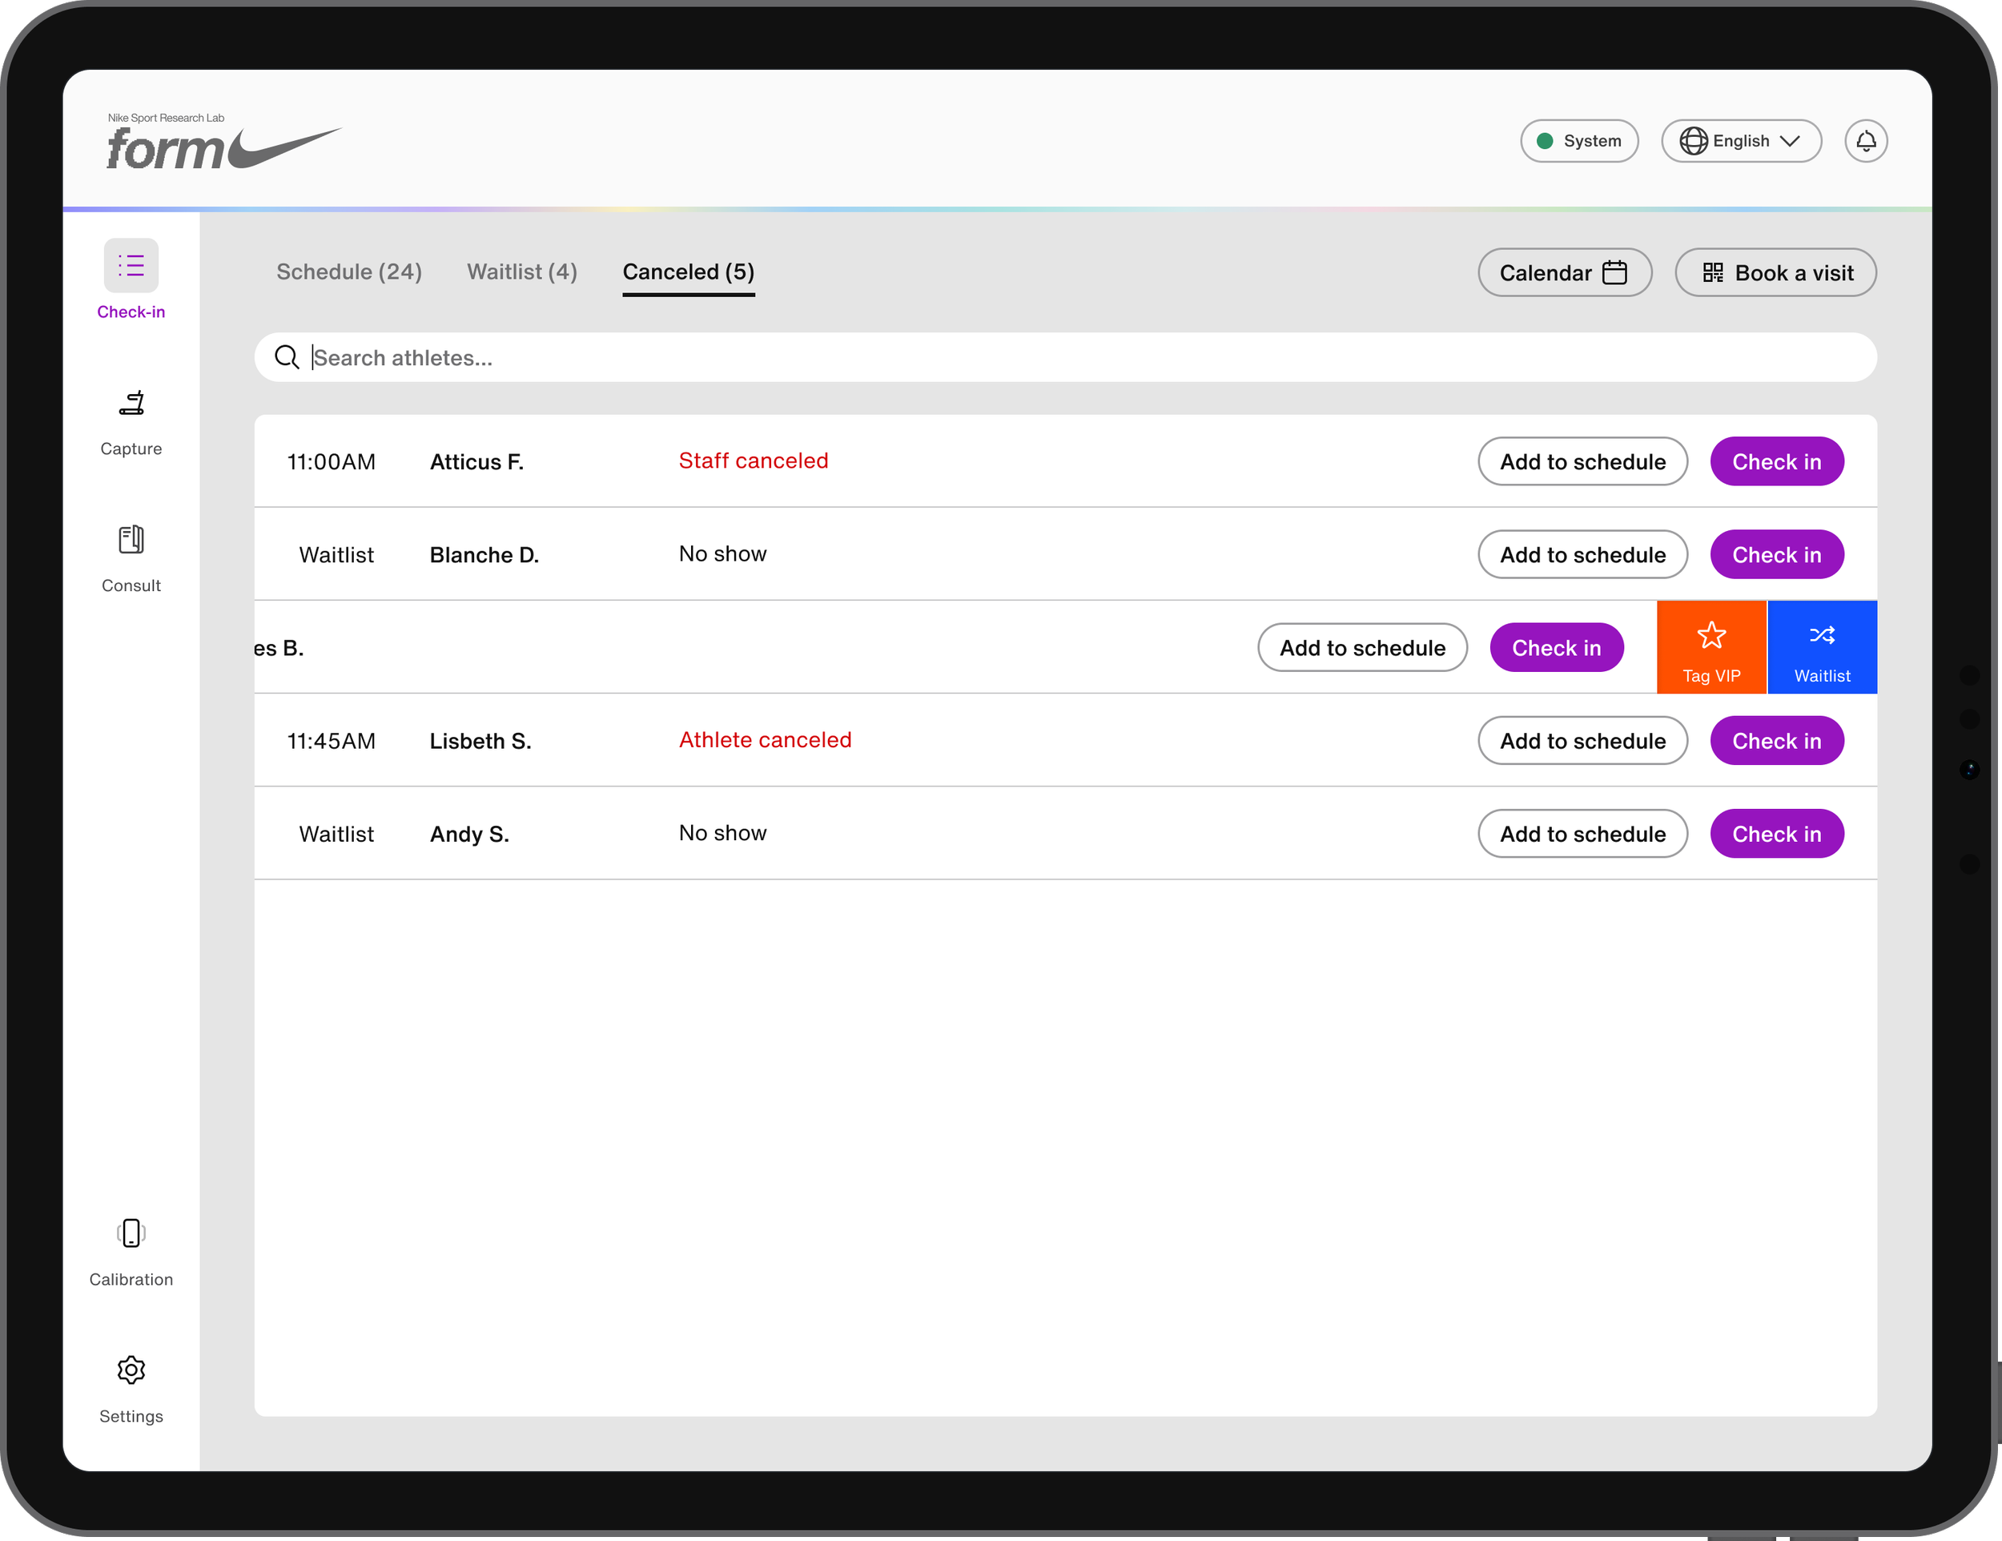This screenshot has width=2002, height=1541.
Task: Add Lisbeth S. to schedule
Action: [1582, 741]
